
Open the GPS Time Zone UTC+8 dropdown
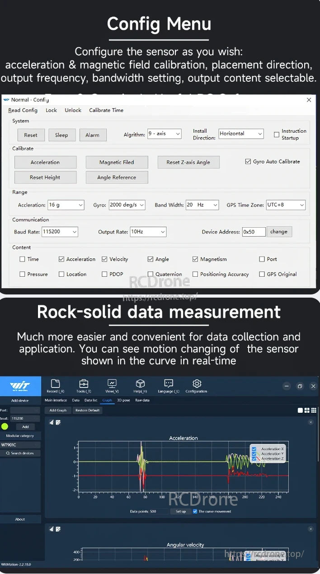pyautogui.click(x=286, y=205)
